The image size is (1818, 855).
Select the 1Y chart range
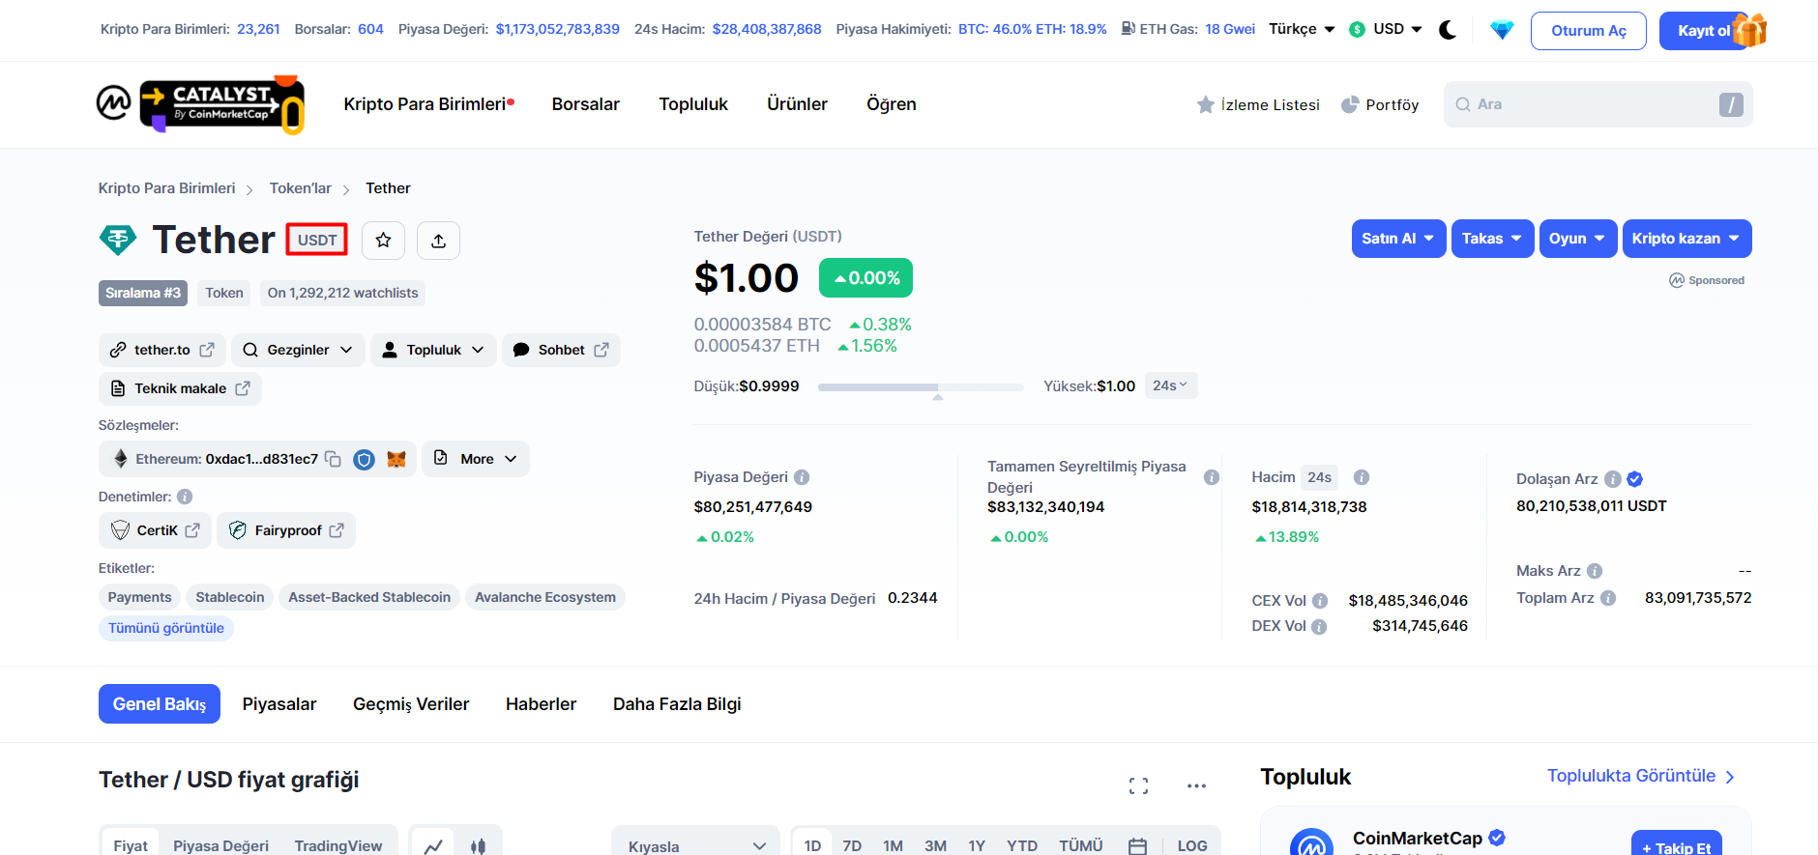[x=977, y=846]
